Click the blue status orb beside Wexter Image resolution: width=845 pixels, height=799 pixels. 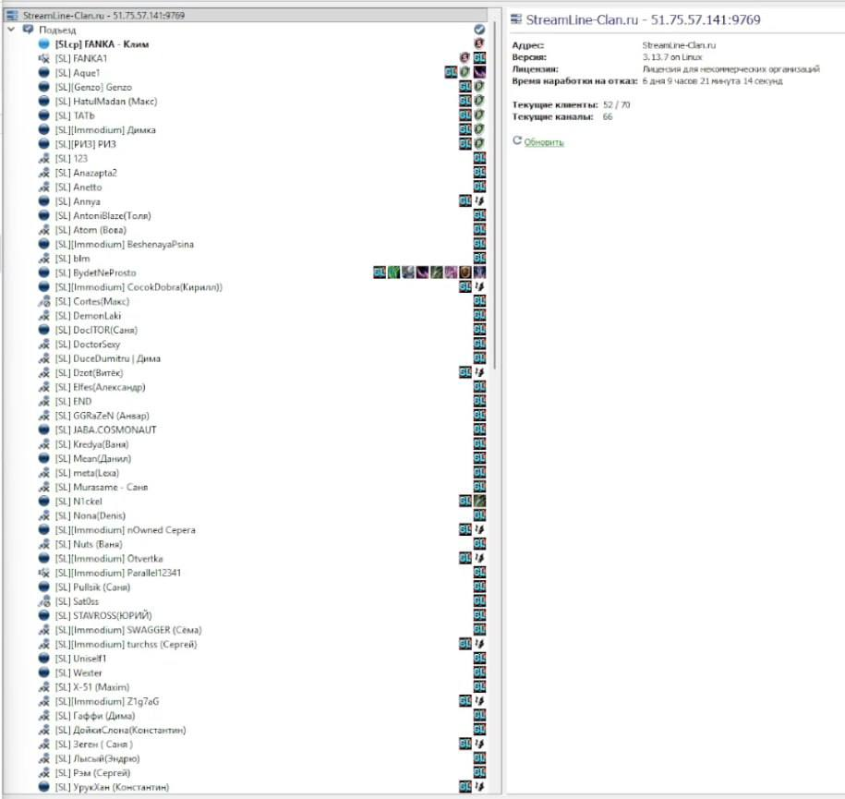point(43,672)
